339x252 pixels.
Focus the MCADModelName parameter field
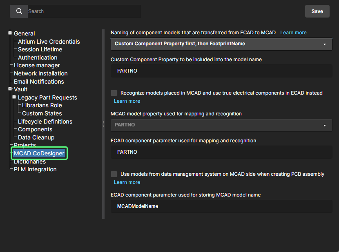pos(221,206)
